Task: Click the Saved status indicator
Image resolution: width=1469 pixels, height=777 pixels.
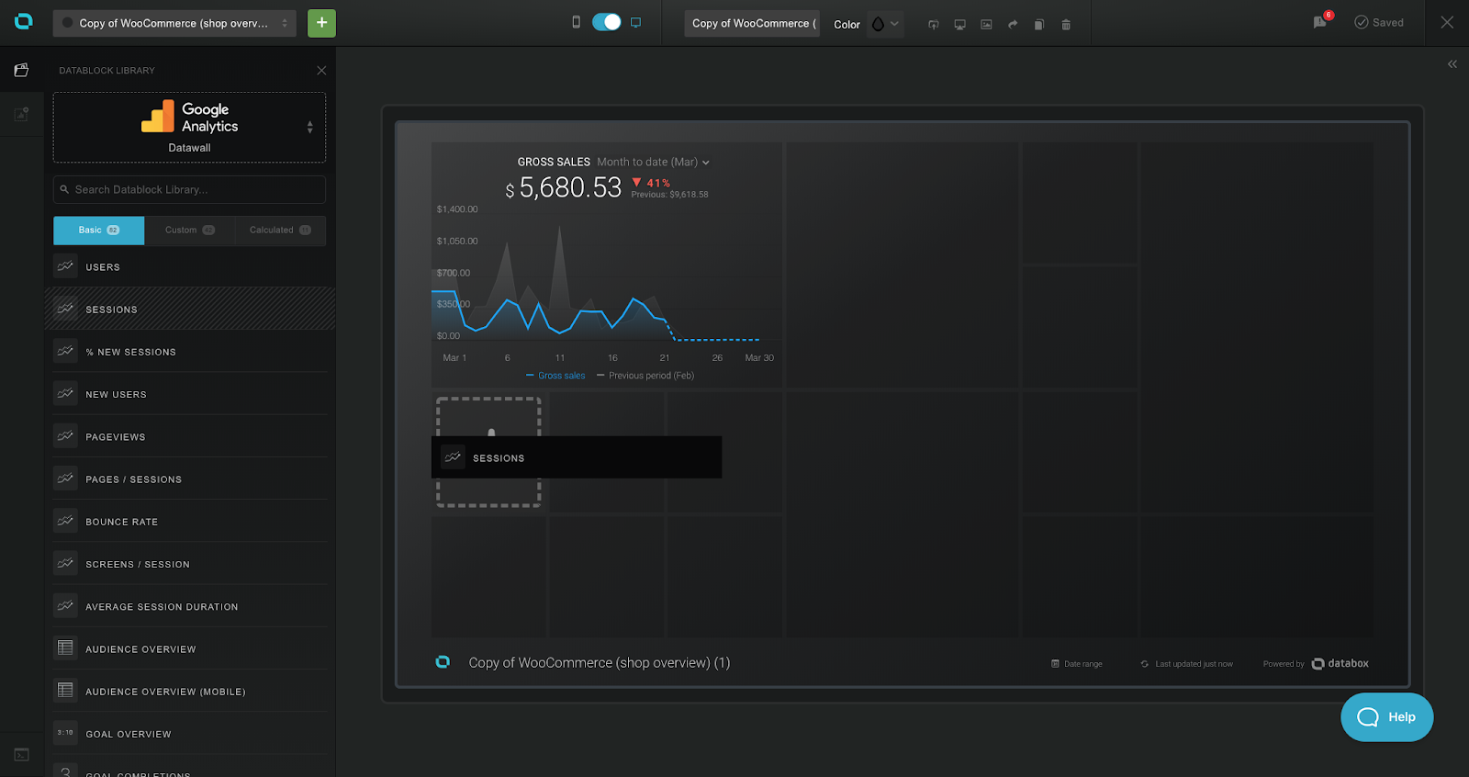Action: pos(1379,22)
